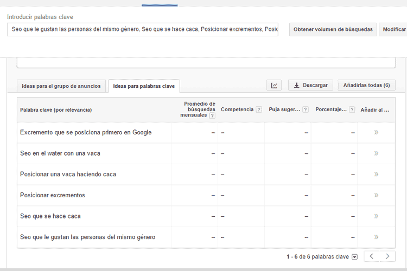Open help icon next to Puja sugerida
Screen dimensions: 407x271
pos(306,109)
